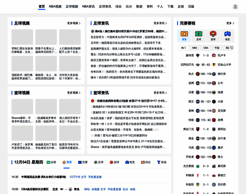Expand 更多资讯 in 足球资讯 section
The image size is (246, 194).
pyautogui.click(x=160, y=23)
